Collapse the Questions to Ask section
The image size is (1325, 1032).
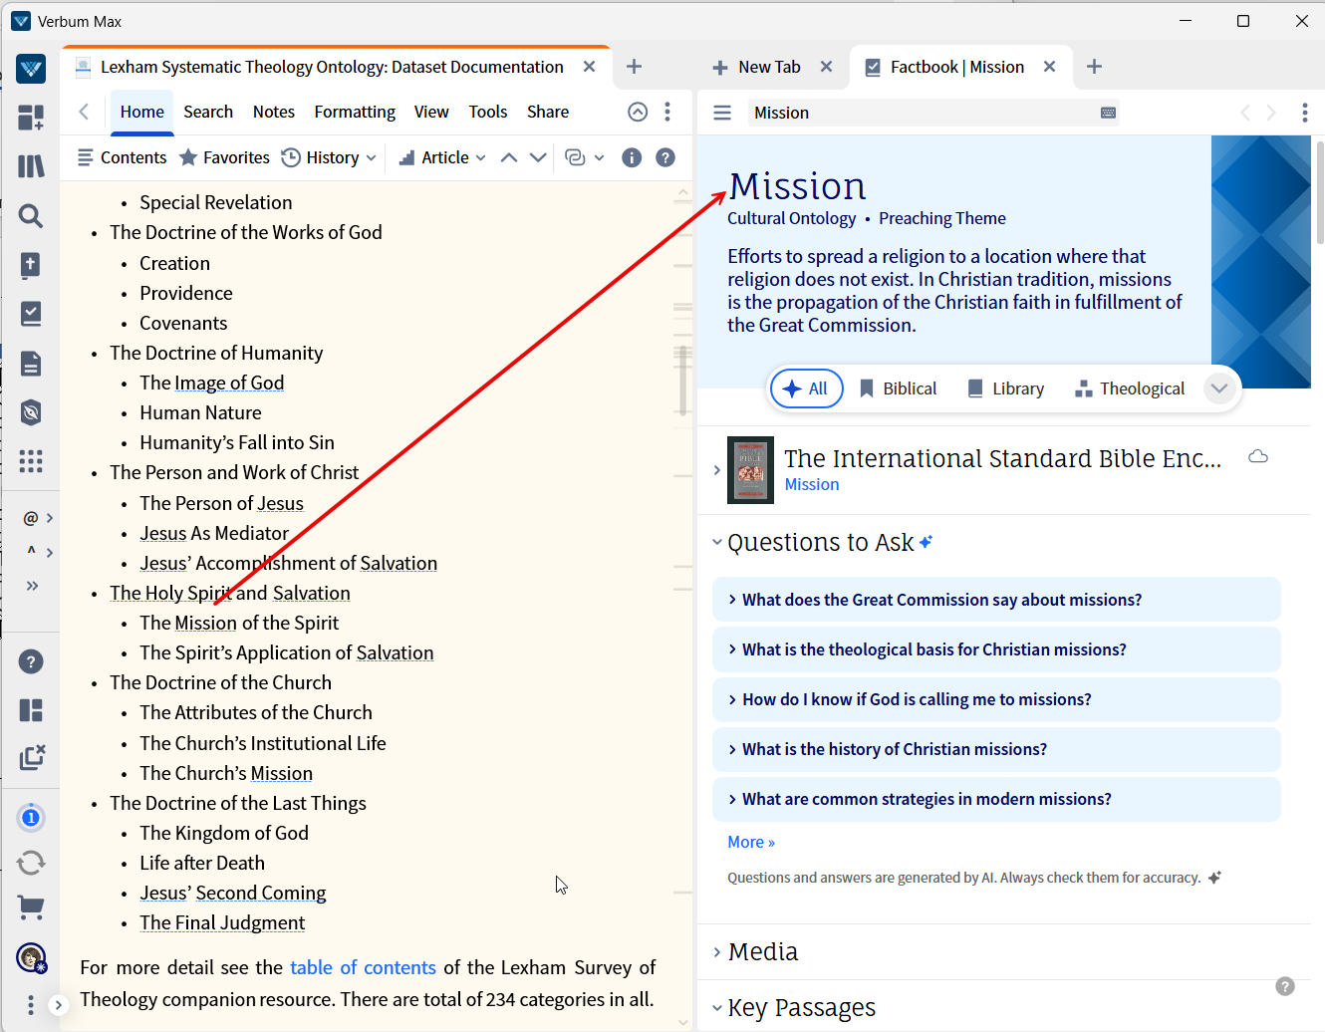pyautogui.click(x=717, y=542)
